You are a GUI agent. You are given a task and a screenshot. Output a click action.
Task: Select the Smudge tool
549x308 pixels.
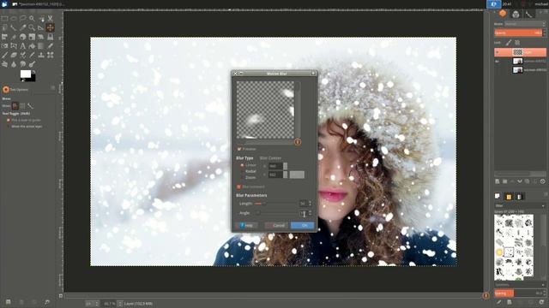[23, 64]
